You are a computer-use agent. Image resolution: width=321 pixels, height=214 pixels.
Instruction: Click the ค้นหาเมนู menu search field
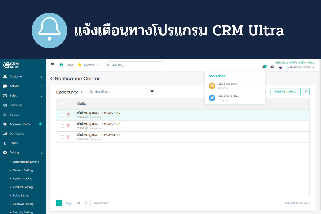tap(135, 65)
